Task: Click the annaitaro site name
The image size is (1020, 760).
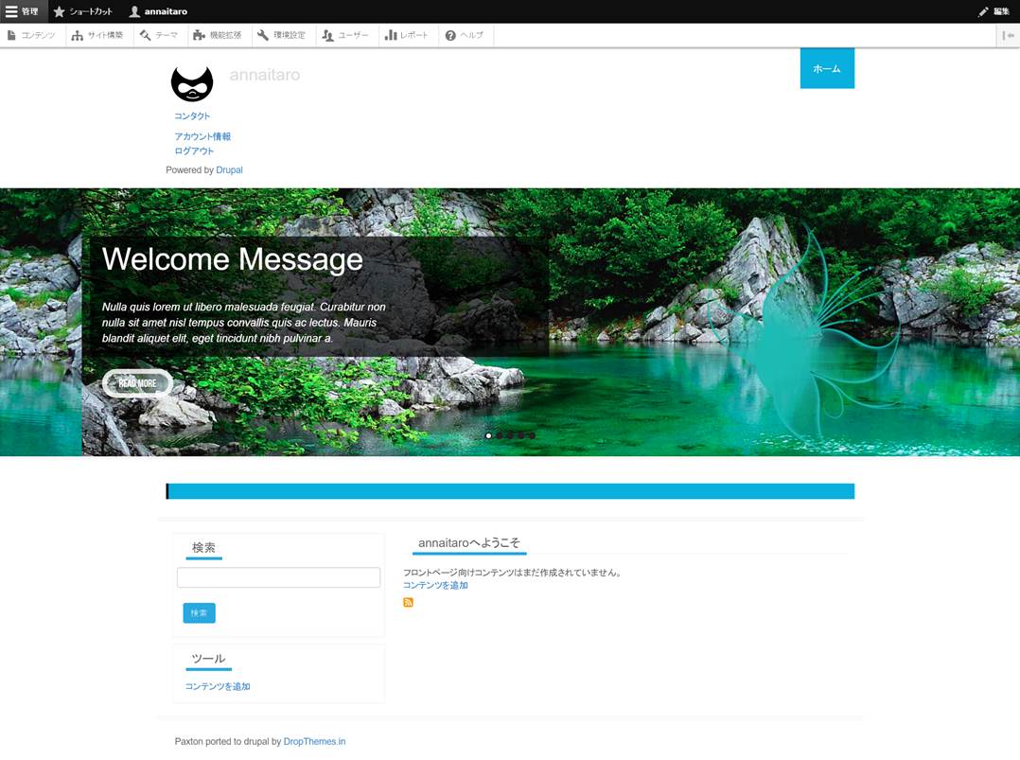Action: point(265,75)
